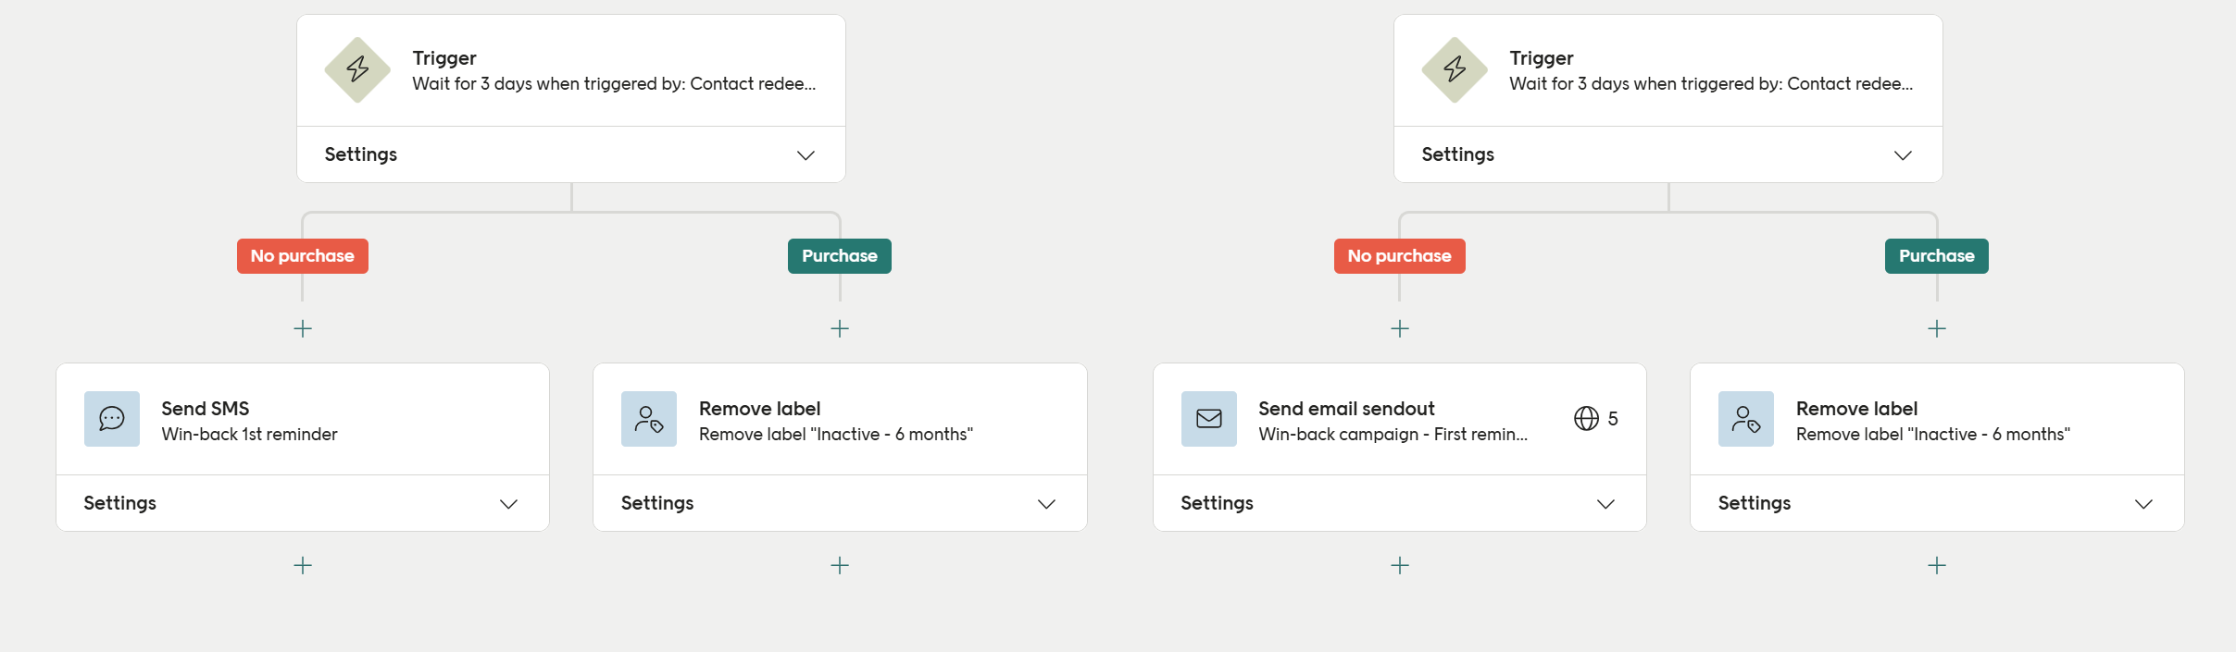Click the Send SMS chat bubble icon
The image size is (2236, 652).
(112, 419)
